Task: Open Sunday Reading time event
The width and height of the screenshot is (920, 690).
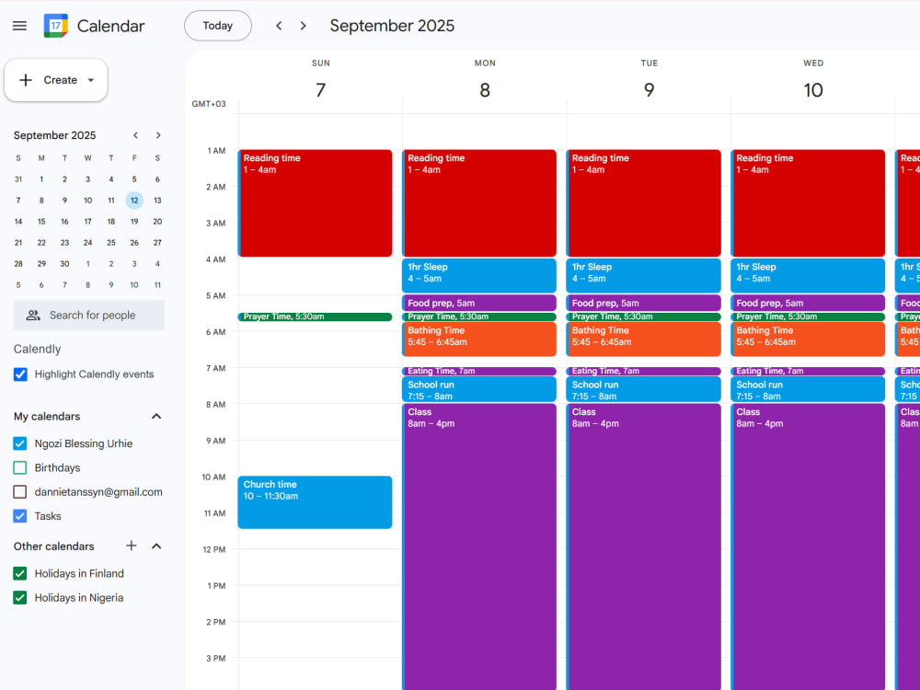Action: click(315, 203)
